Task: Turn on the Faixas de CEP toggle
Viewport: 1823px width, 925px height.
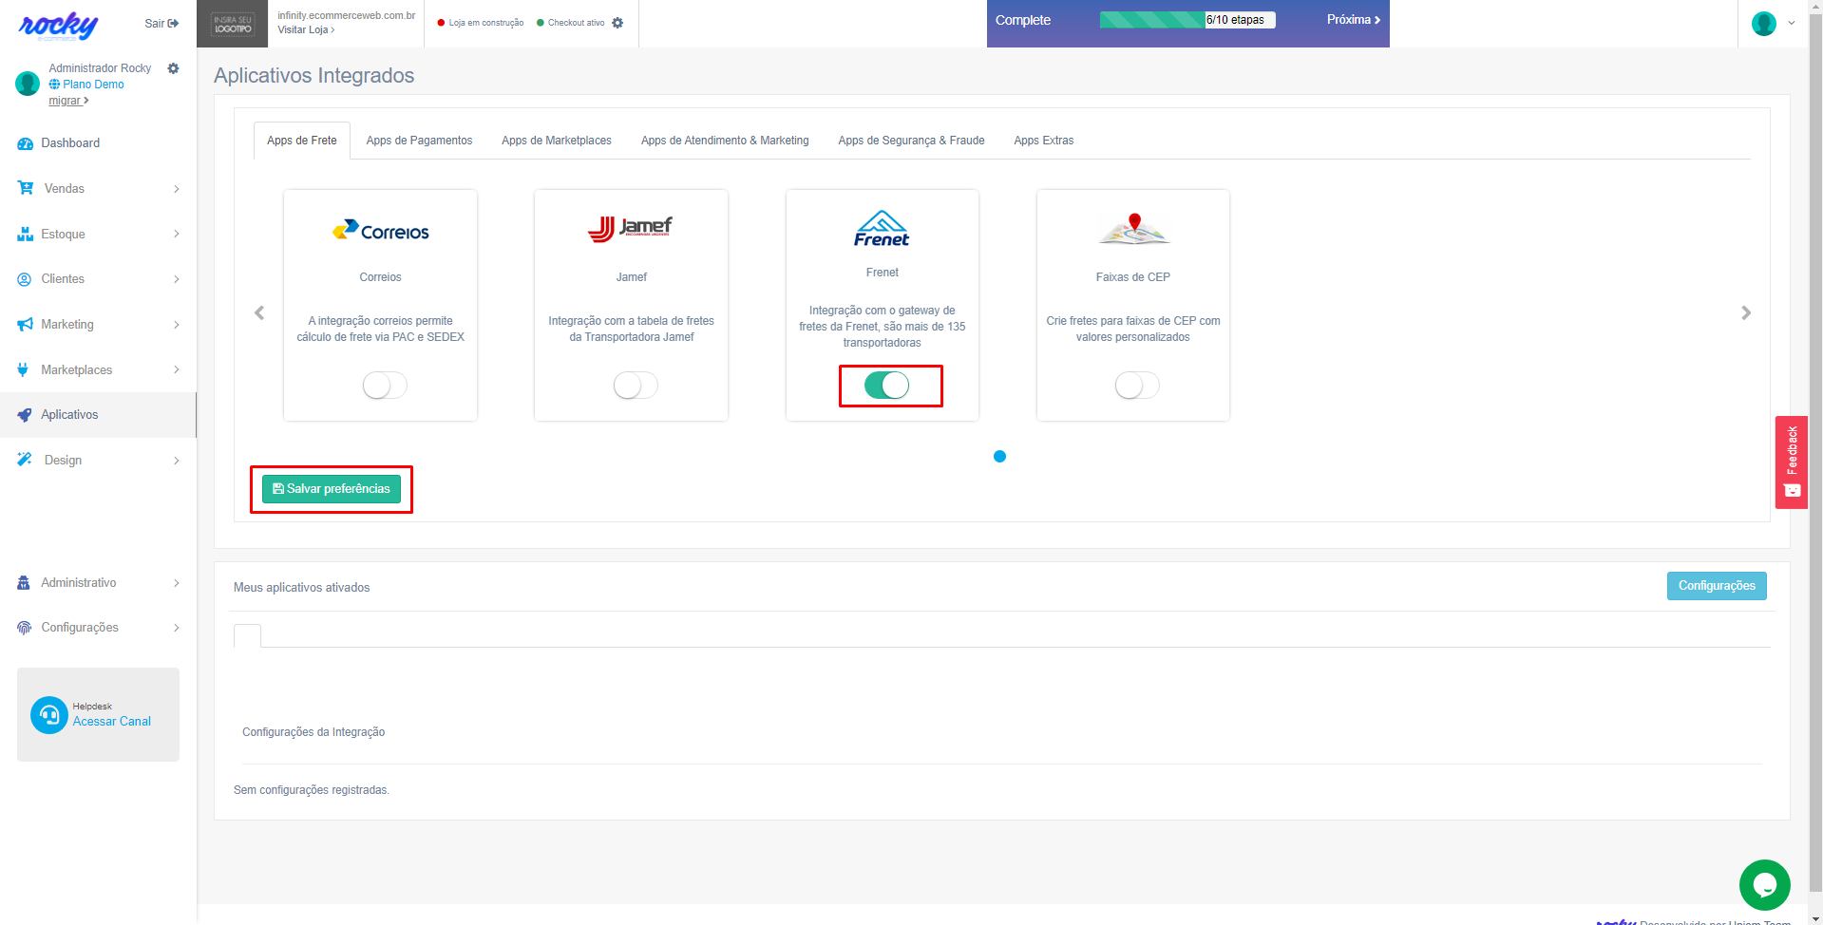Action: coord(1136,385)
